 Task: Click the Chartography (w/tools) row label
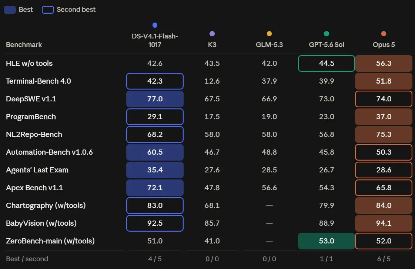(x=46, y=205)
